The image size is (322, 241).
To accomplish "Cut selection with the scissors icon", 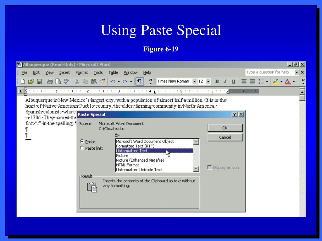I will 77,82.
